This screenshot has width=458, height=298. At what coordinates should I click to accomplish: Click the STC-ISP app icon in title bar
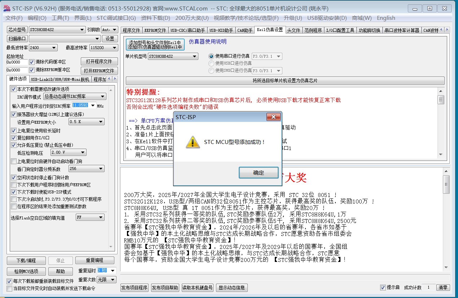(x=7, y=8)
